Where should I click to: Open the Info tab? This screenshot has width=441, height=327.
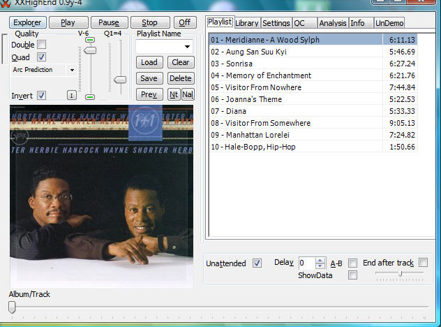pos(361,23)
